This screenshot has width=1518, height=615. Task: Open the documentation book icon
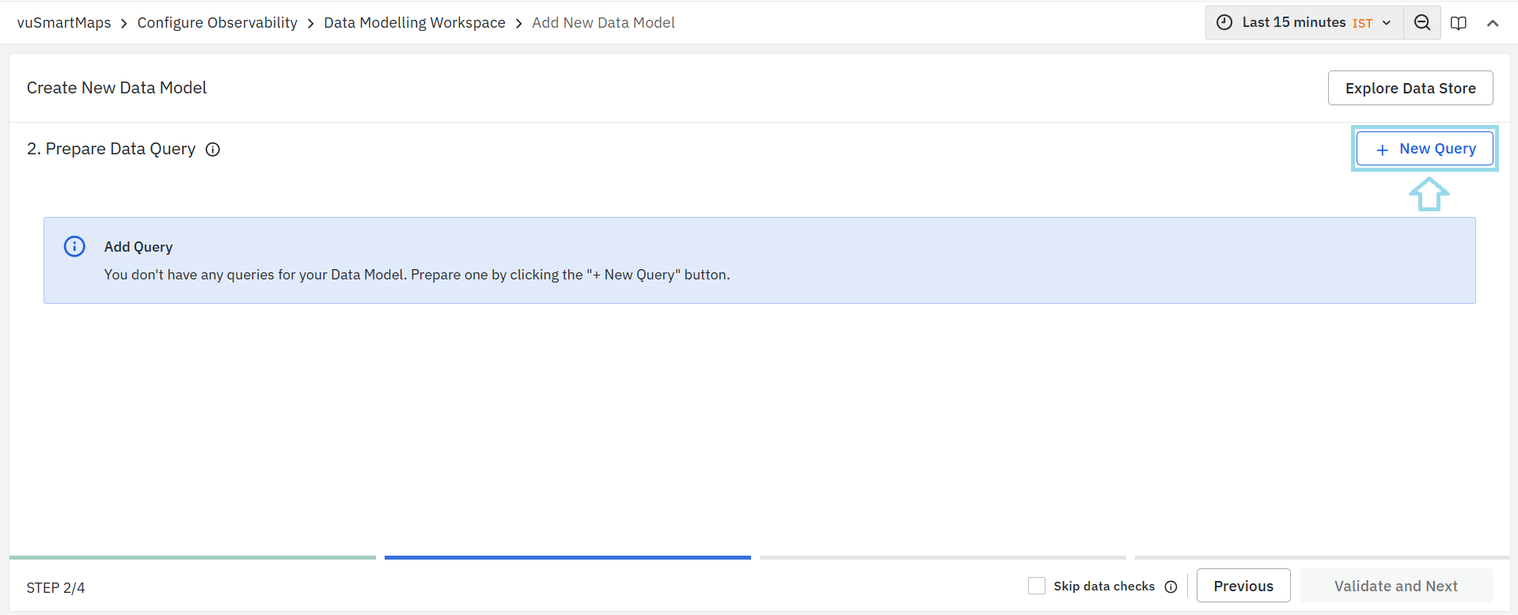click(x=1459, y=23)
